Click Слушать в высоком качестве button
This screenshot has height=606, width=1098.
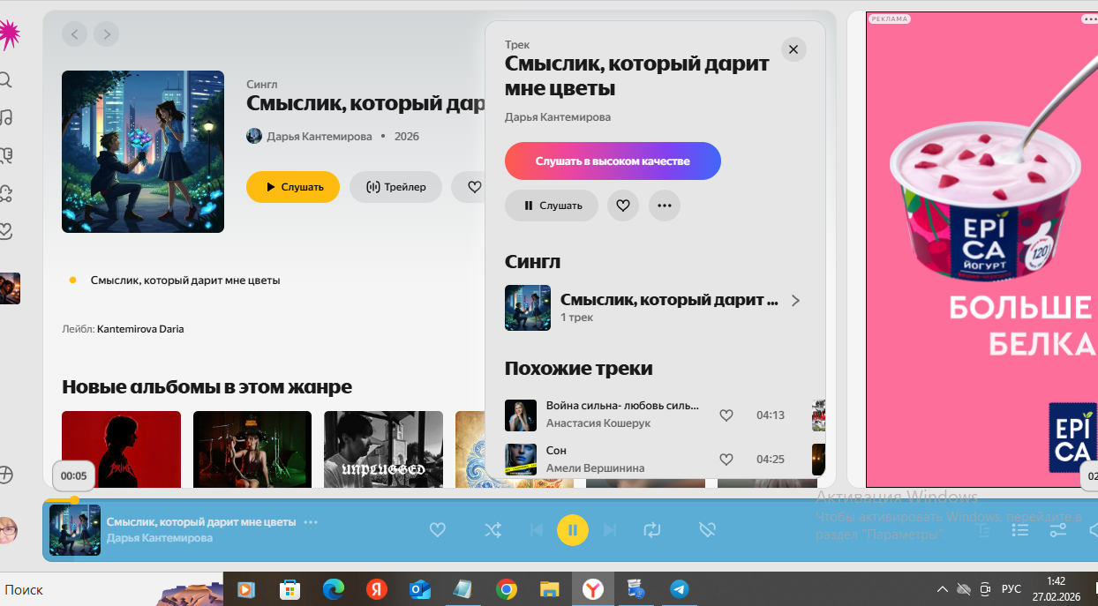coord(613,161)
